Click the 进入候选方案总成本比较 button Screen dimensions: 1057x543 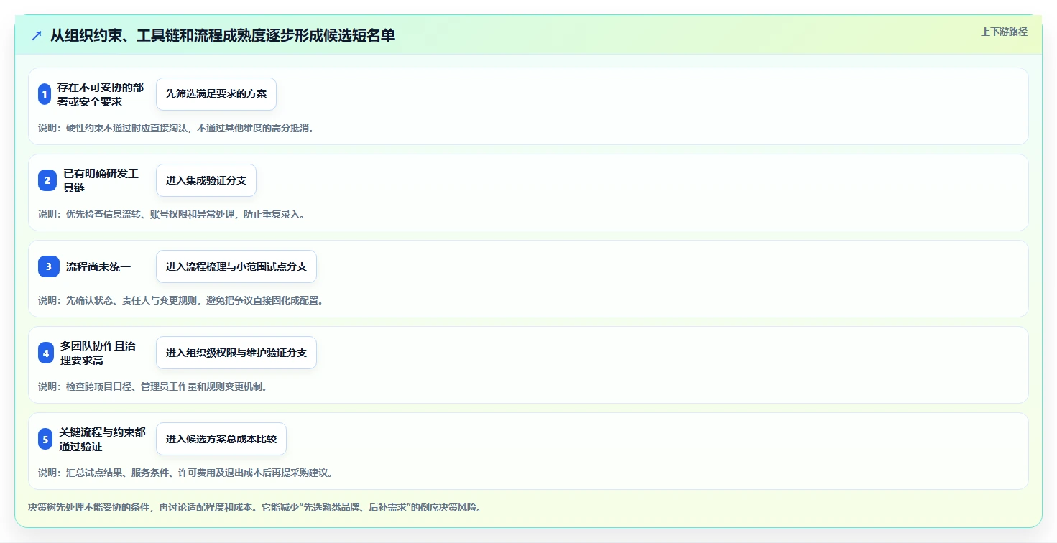[x=221, y=439]
